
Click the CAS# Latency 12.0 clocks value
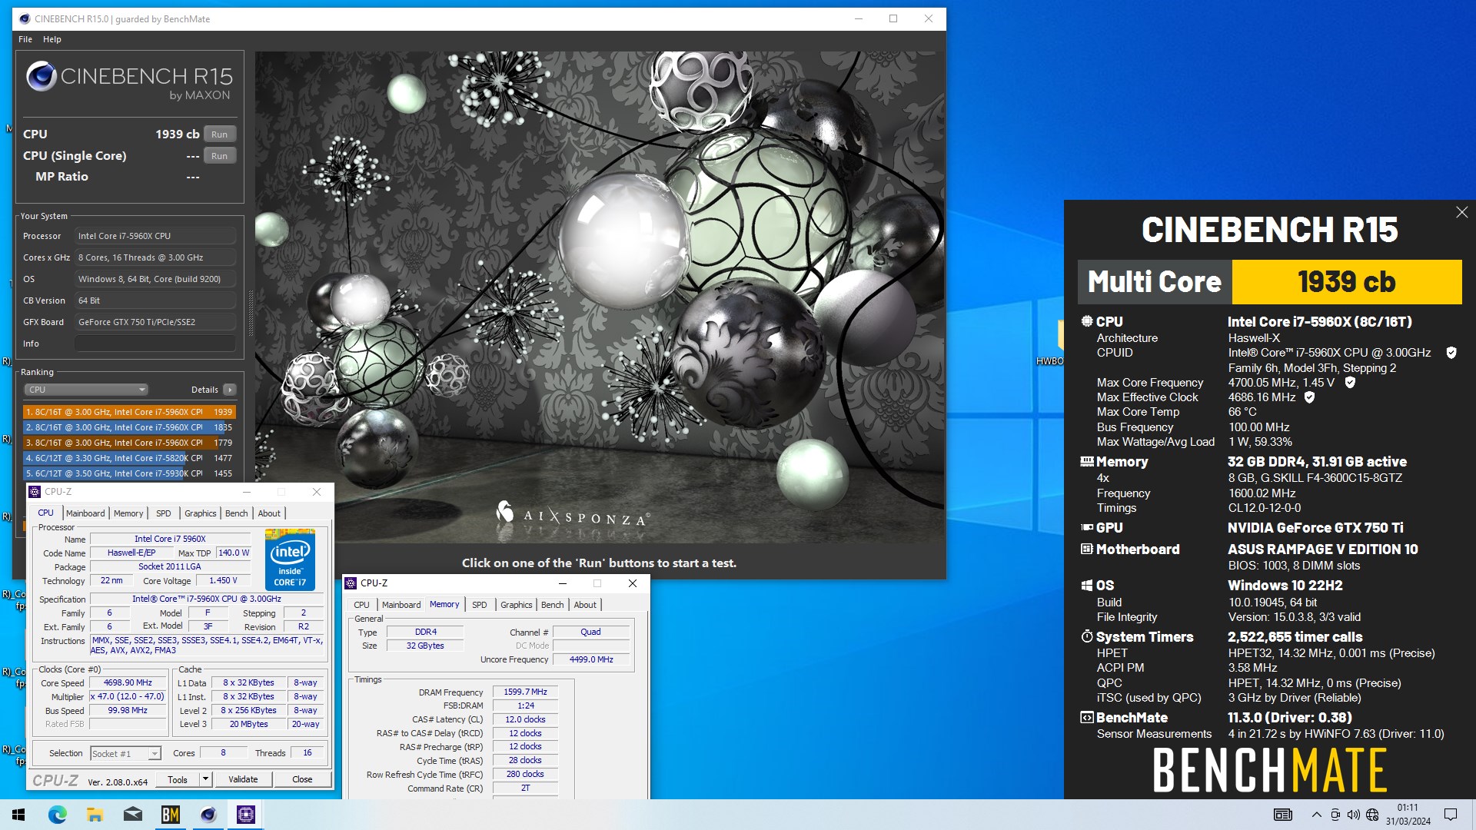526,719
